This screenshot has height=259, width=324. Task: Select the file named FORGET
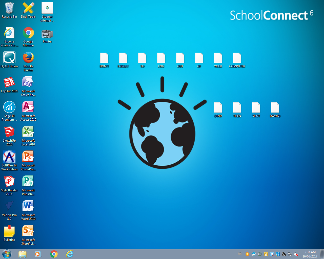123,60
